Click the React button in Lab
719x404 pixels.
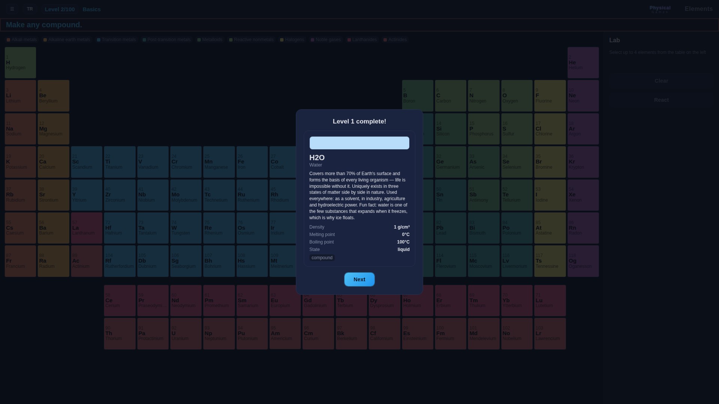[661, 100]
